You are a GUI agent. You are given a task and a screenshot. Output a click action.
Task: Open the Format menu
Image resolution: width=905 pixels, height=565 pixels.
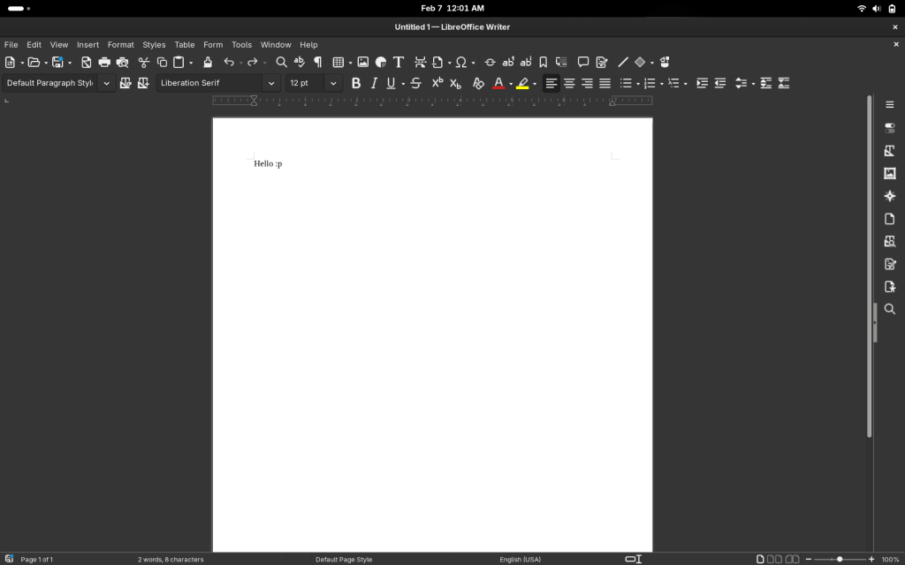click(x=120, y=44)
